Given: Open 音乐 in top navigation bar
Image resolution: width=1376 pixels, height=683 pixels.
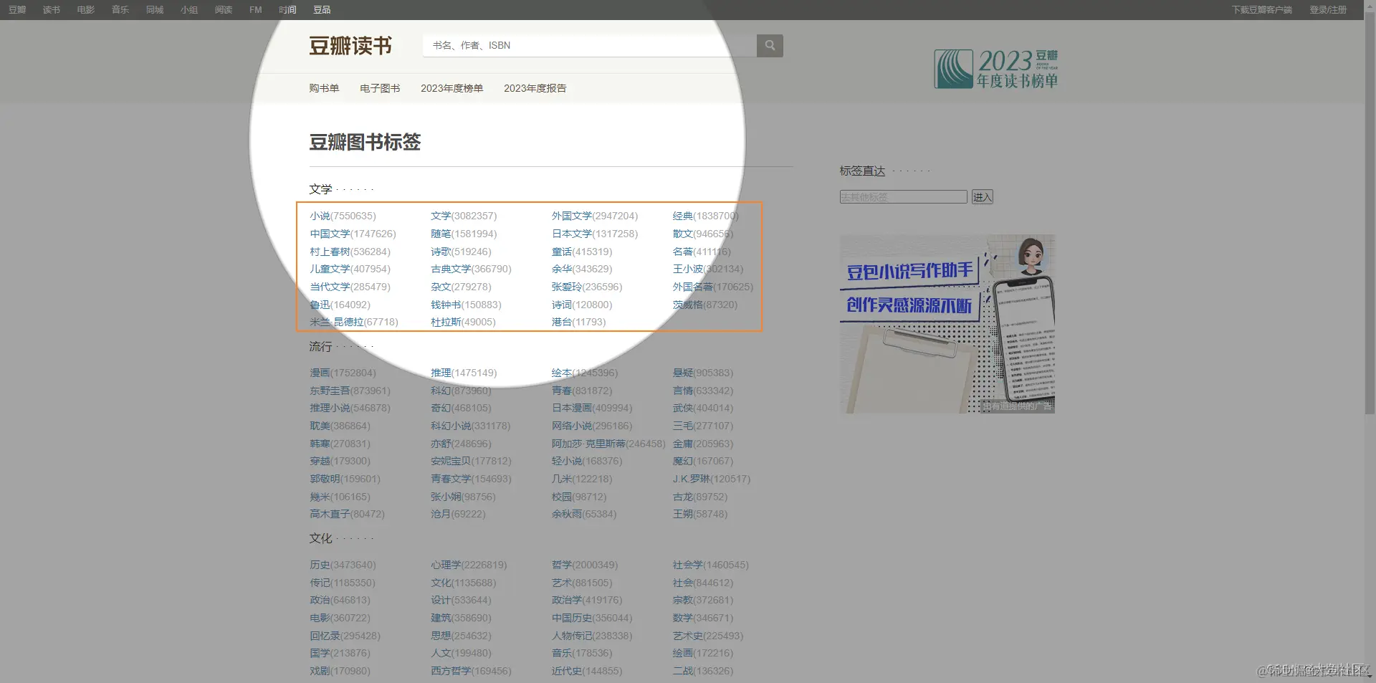Looking at the screenshot, I should coord(120,10).
